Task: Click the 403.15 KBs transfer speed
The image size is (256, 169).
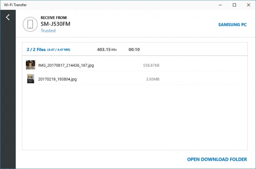Action: [x=107, y=50]
